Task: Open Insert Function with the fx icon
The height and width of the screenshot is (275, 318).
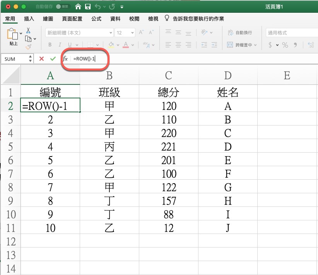Action: 65,59
